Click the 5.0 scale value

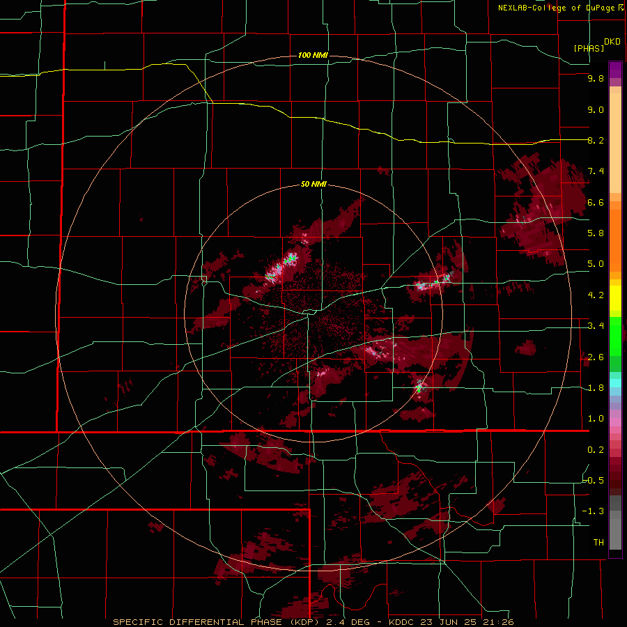(x=596, y=264)
